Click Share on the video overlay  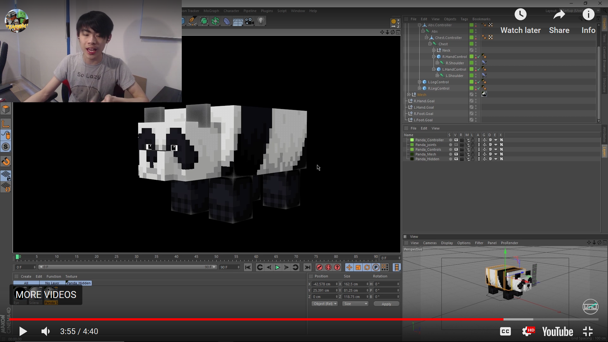click(x=559, y=22)
